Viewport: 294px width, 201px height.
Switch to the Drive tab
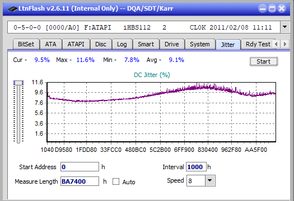point(172,44)
